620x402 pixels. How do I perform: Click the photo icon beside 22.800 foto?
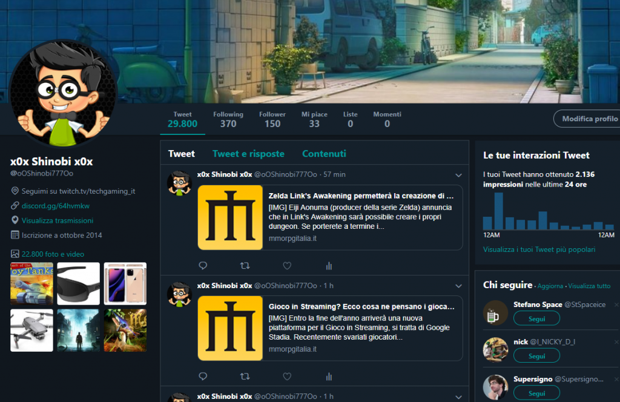coord(15,254)
